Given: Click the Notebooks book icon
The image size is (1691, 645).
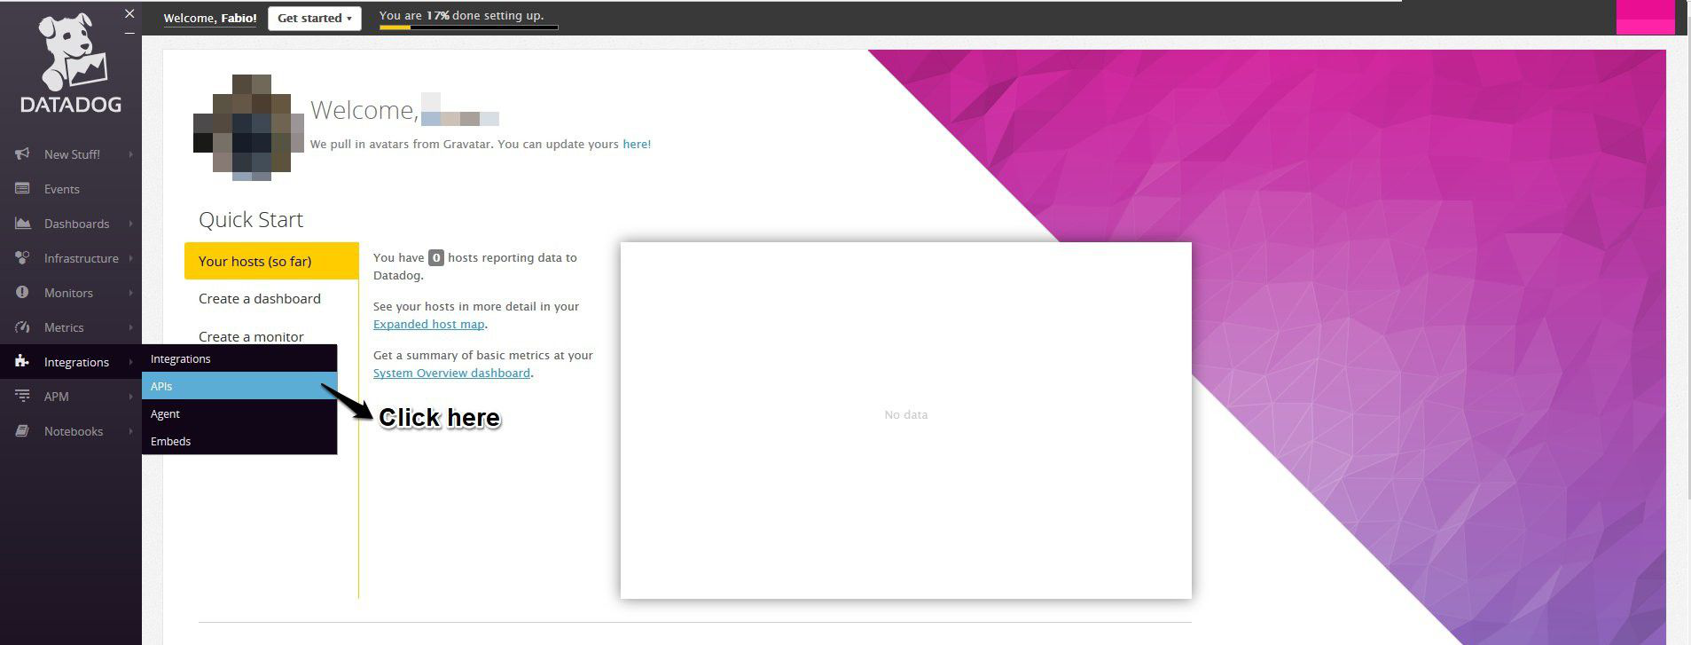Looking at the screenshot, I should coord(23,431).
